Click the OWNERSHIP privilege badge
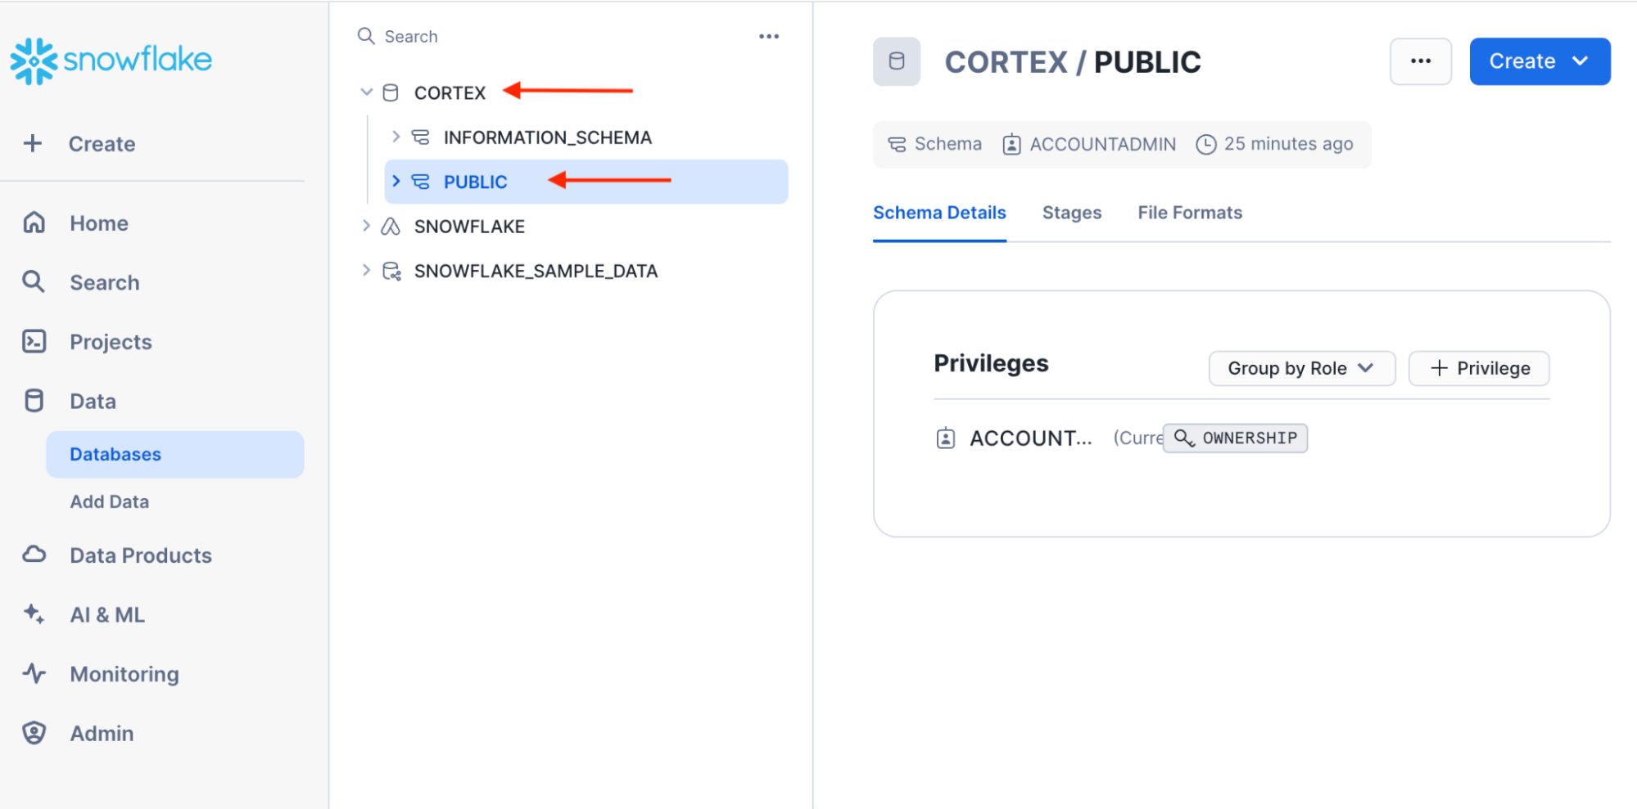The width and height of the screenshot is (1637, 809). [x=1236, y=438]
